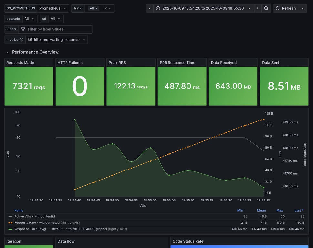Collapse the Performance Overview row
Image resolution: width=313 pixels, height=248 pixels.
tap(8, 52)
